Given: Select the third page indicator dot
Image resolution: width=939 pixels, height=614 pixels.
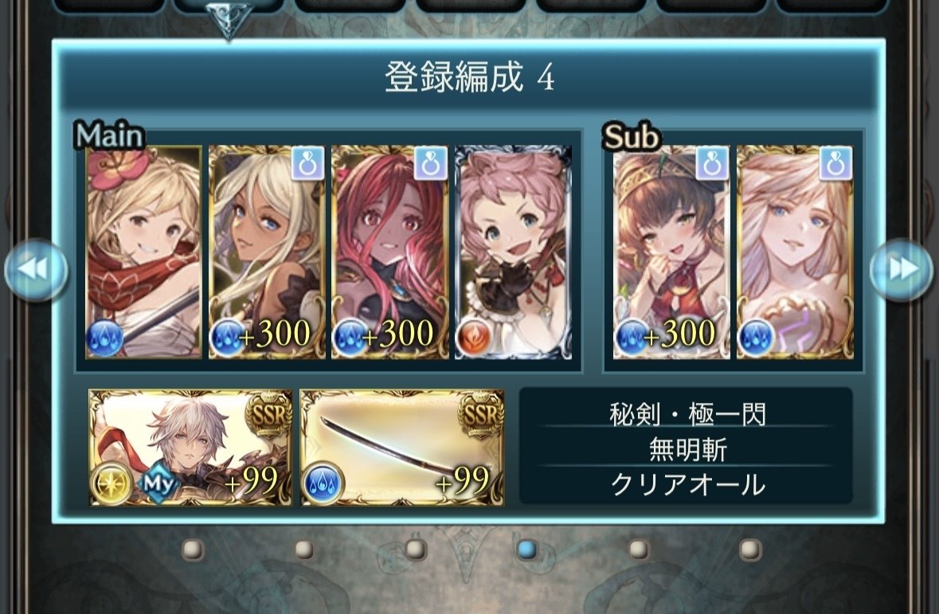Looking at the screenshot, I should pyautogui.click(x=416, y=549).
